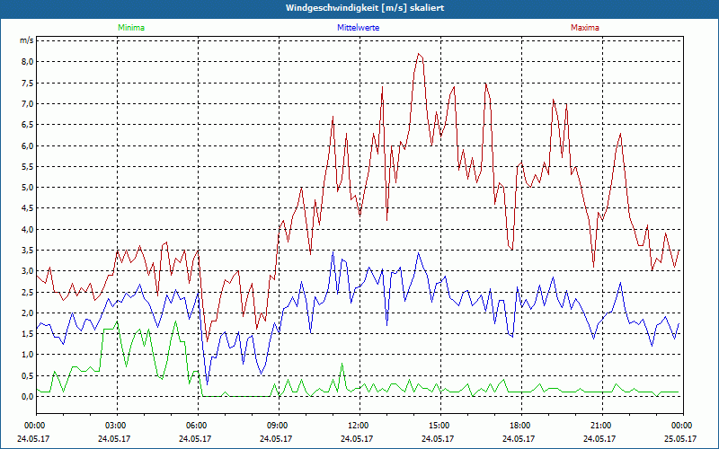Click the 09:00 time axis label

(x=279, y=426)
